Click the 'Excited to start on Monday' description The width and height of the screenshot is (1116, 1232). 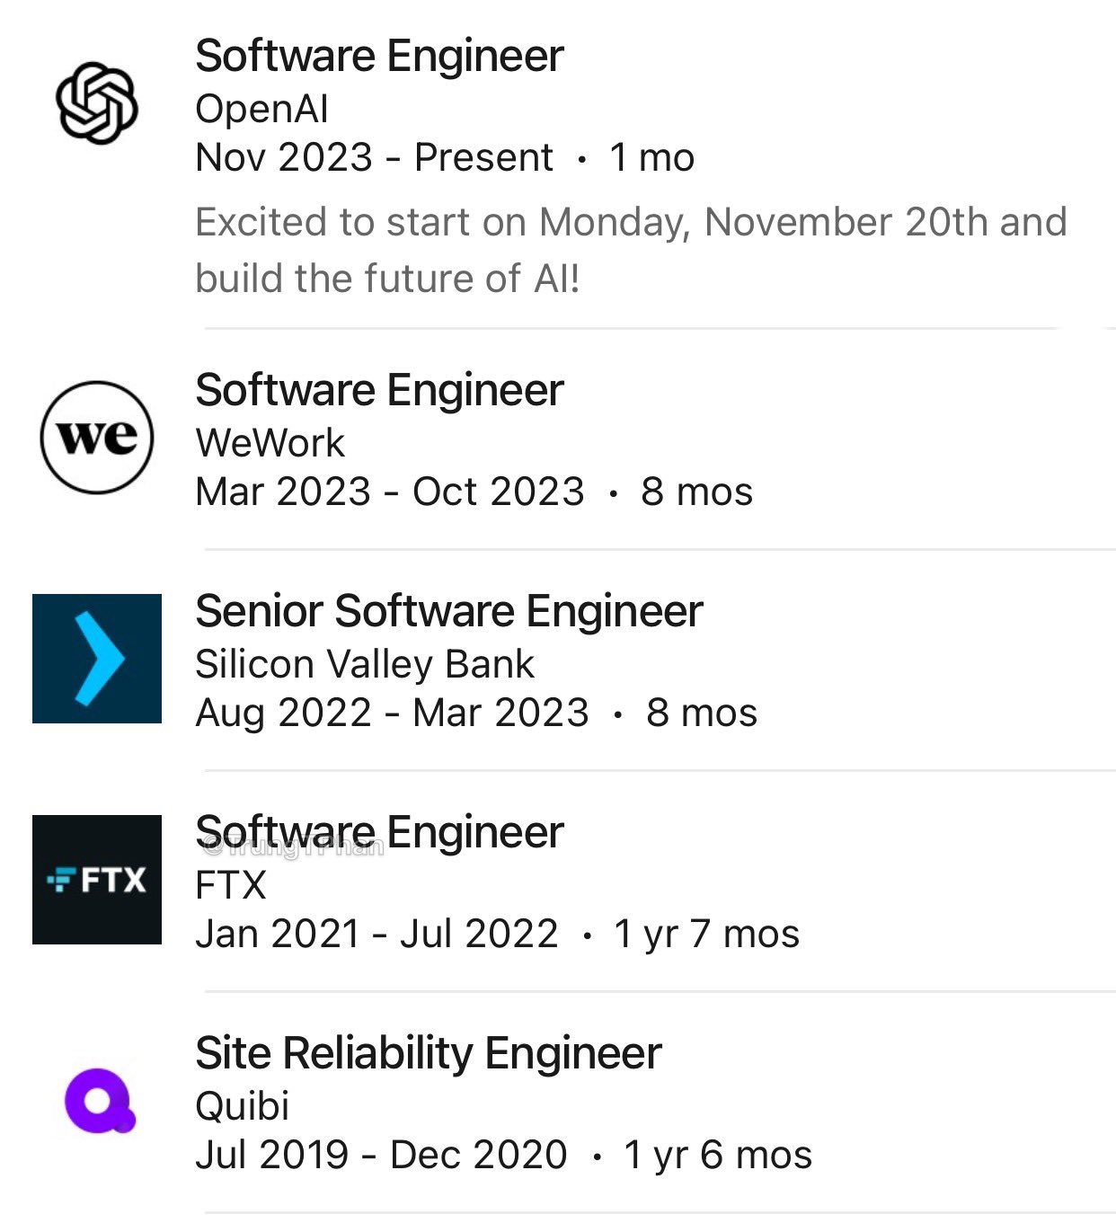631,250
